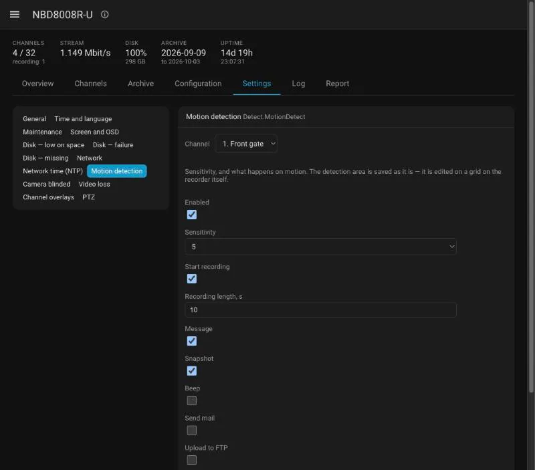Image resolution: width=535 pixels, height=470 pixels.
Task: Open Network settings section
Action: (x=90, y=158)
